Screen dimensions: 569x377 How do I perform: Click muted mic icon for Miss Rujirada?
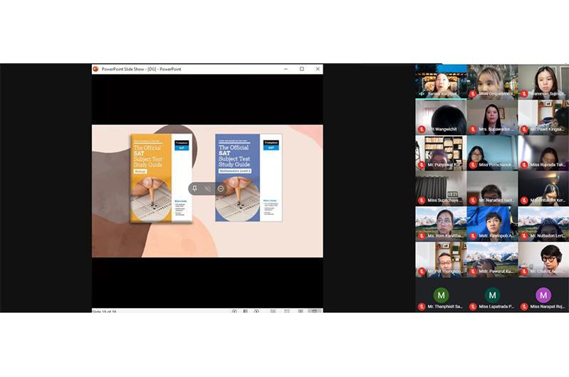(524, 164)
